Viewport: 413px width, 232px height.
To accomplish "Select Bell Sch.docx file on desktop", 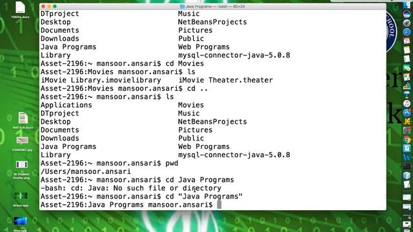I will (23, 121).
